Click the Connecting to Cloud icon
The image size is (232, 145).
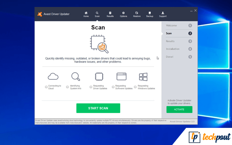tap(53, 77)
